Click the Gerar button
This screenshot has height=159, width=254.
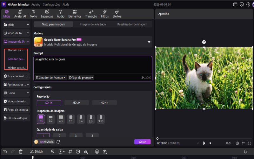pyautogui.click(x=142, y=142)
